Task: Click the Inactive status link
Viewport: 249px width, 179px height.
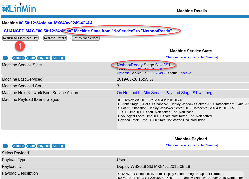Action: [x=185, y=73]
